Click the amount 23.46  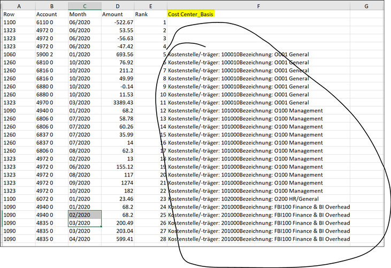[x=118, y=198]
